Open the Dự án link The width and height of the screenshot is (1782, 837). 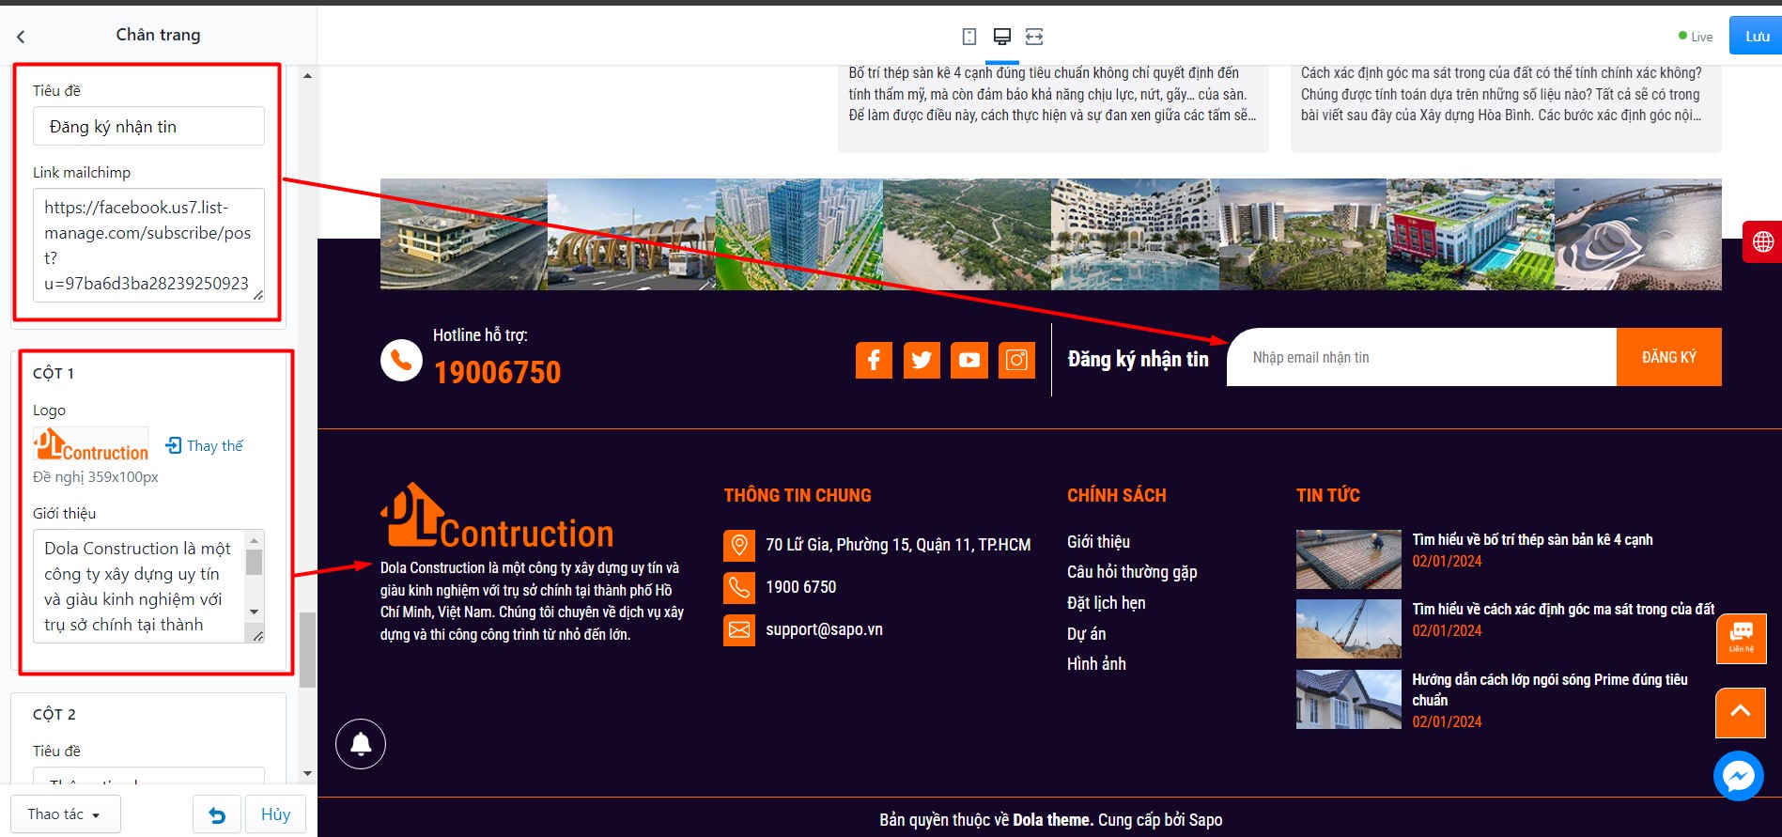pyautogui.click(x=1086, y=634)
